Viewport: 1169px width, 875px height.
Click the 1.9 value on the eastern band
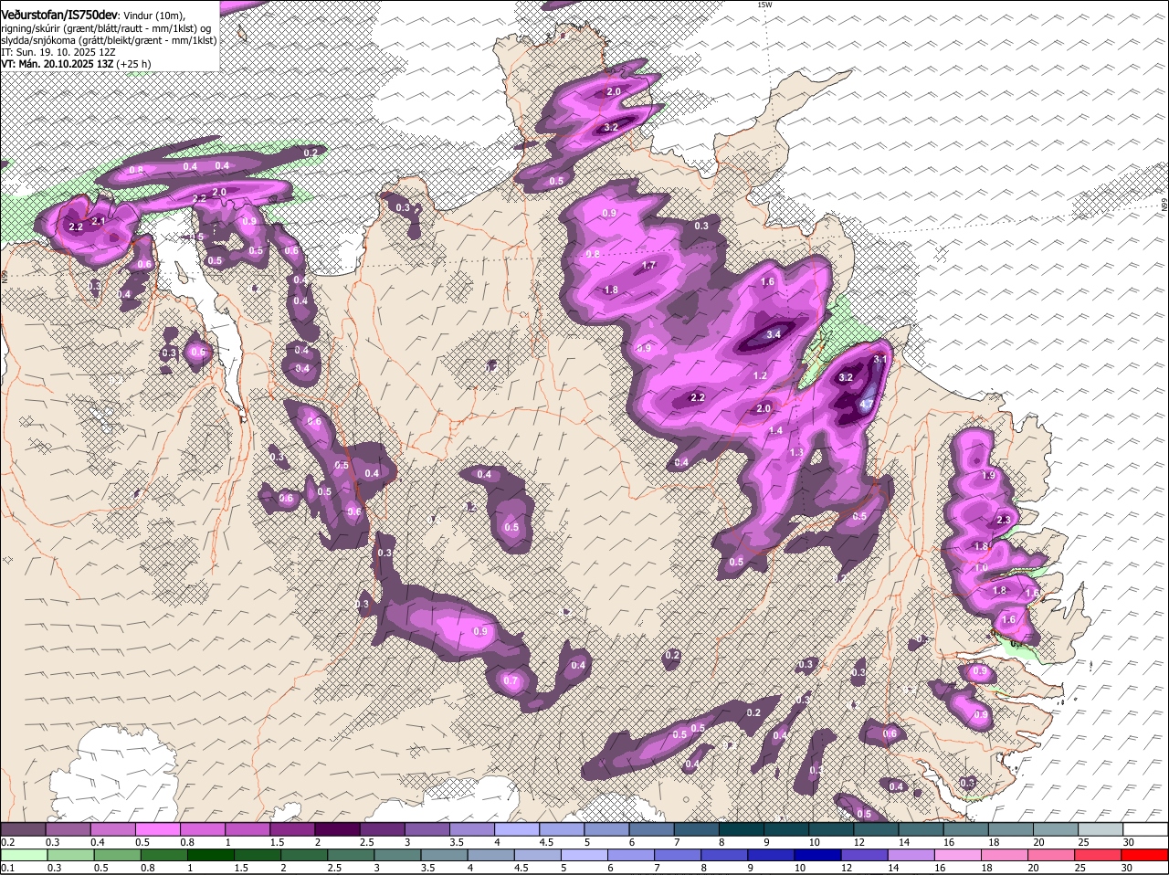tap(988, 476)
